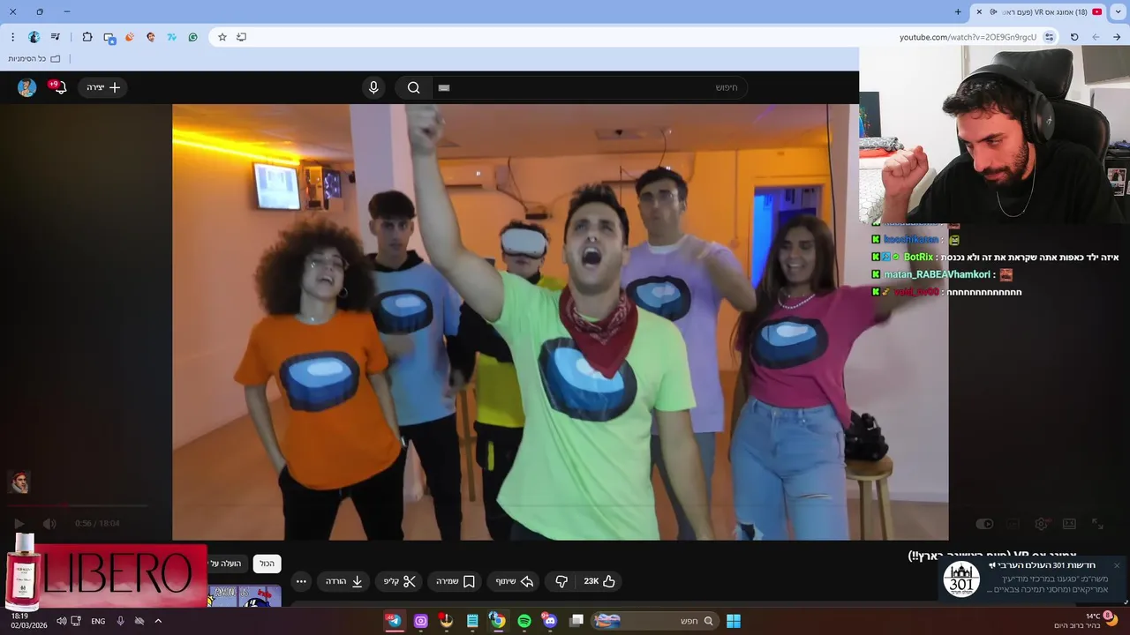Open the site info icon beside the URL
The image size is (1130, 635).
tap(1049, 37)
